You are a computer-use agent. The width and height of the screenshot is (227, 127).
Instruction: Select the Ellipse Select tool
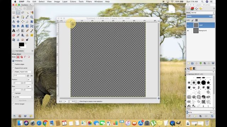coord(18,13)
